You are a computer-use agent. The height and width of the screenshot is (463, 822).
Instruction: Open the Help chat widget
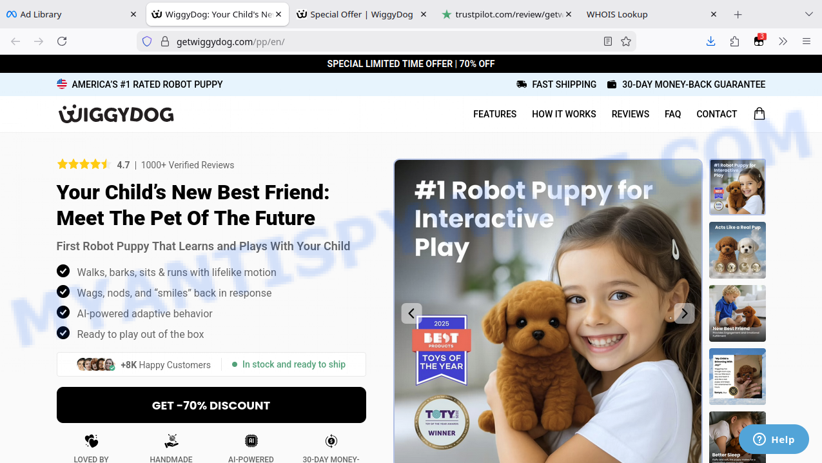click(774, 439)
